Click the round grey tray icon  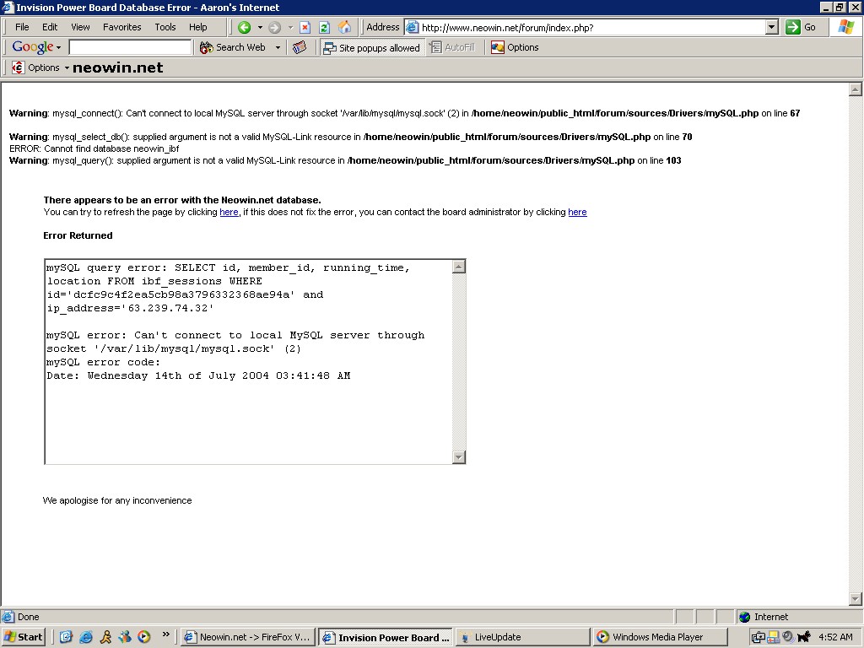click(x=789, y=637)
